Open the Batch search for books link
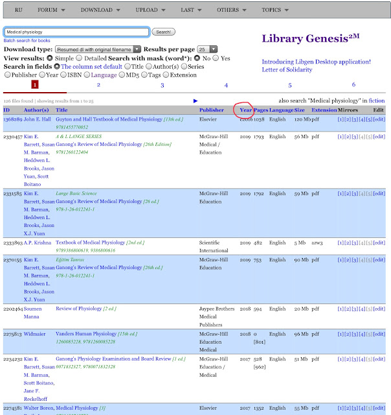Viewport: 391px width, 415px height. pos(27,40)
